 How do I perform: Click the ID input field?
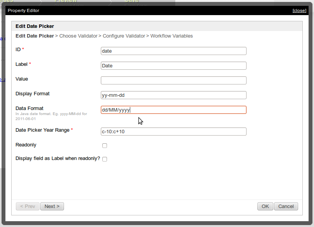tap(173, 51)
